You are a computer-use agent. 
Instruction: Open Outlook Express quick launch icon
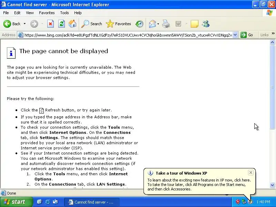56,202
